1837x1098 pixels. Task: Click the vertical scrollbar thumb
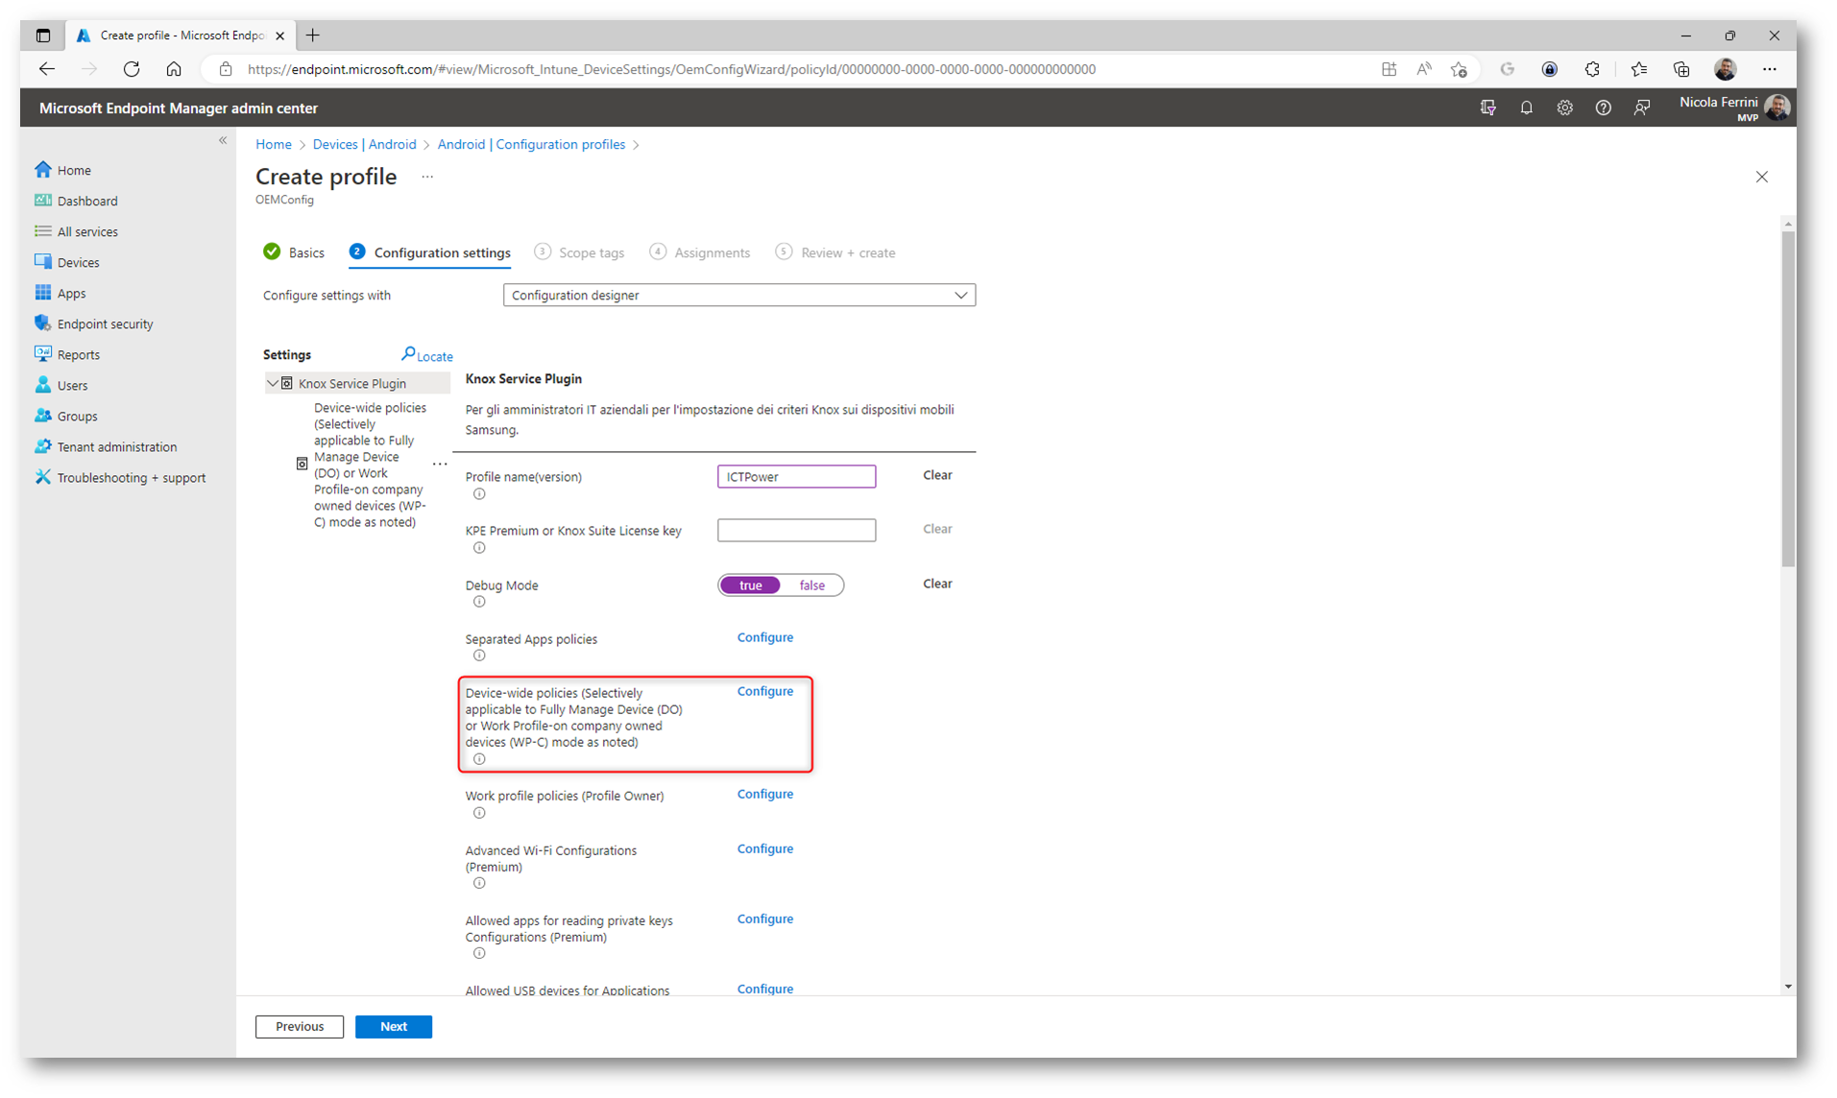(1787, 398)
